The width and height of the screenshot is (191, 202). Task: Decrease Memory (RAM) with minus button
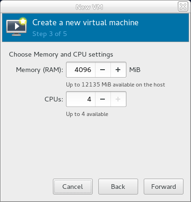coord(103,70)
